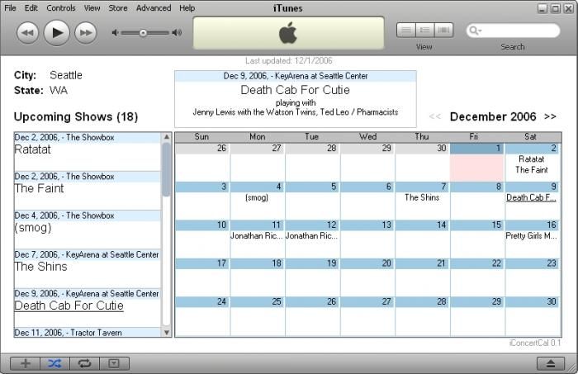Click the max volume speaker icon
The image size is (578, 374).
point(177,33)
